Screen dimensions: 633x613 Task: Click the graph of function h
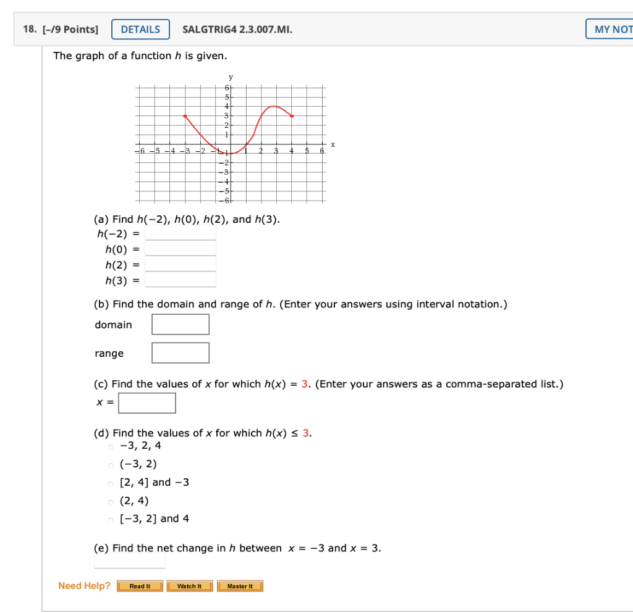[x=230, y=142]
